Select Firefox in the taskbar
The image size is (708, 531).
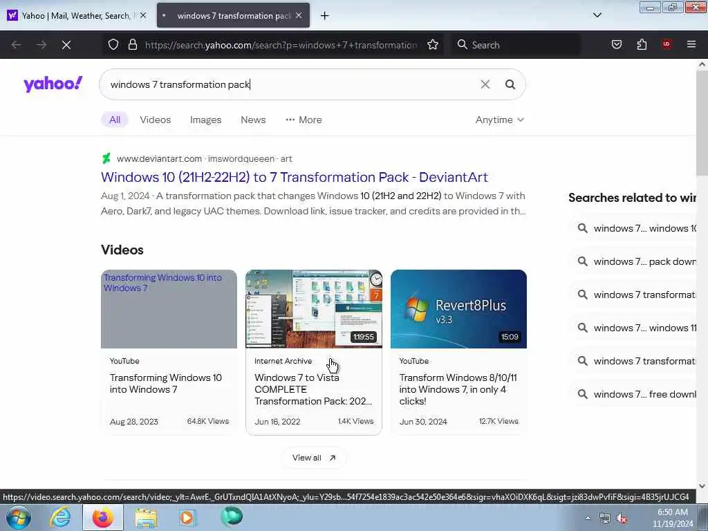[103, 518]
